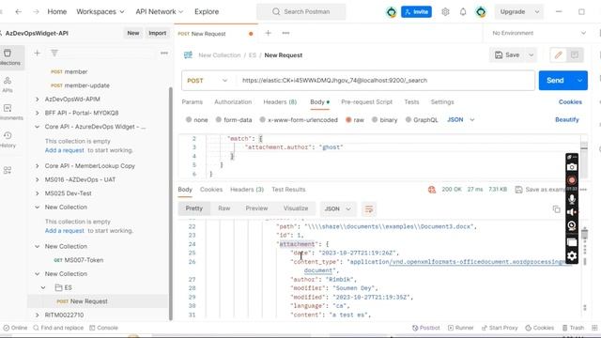Switch to the Pre-request Script tab

(x=367, y=102)
